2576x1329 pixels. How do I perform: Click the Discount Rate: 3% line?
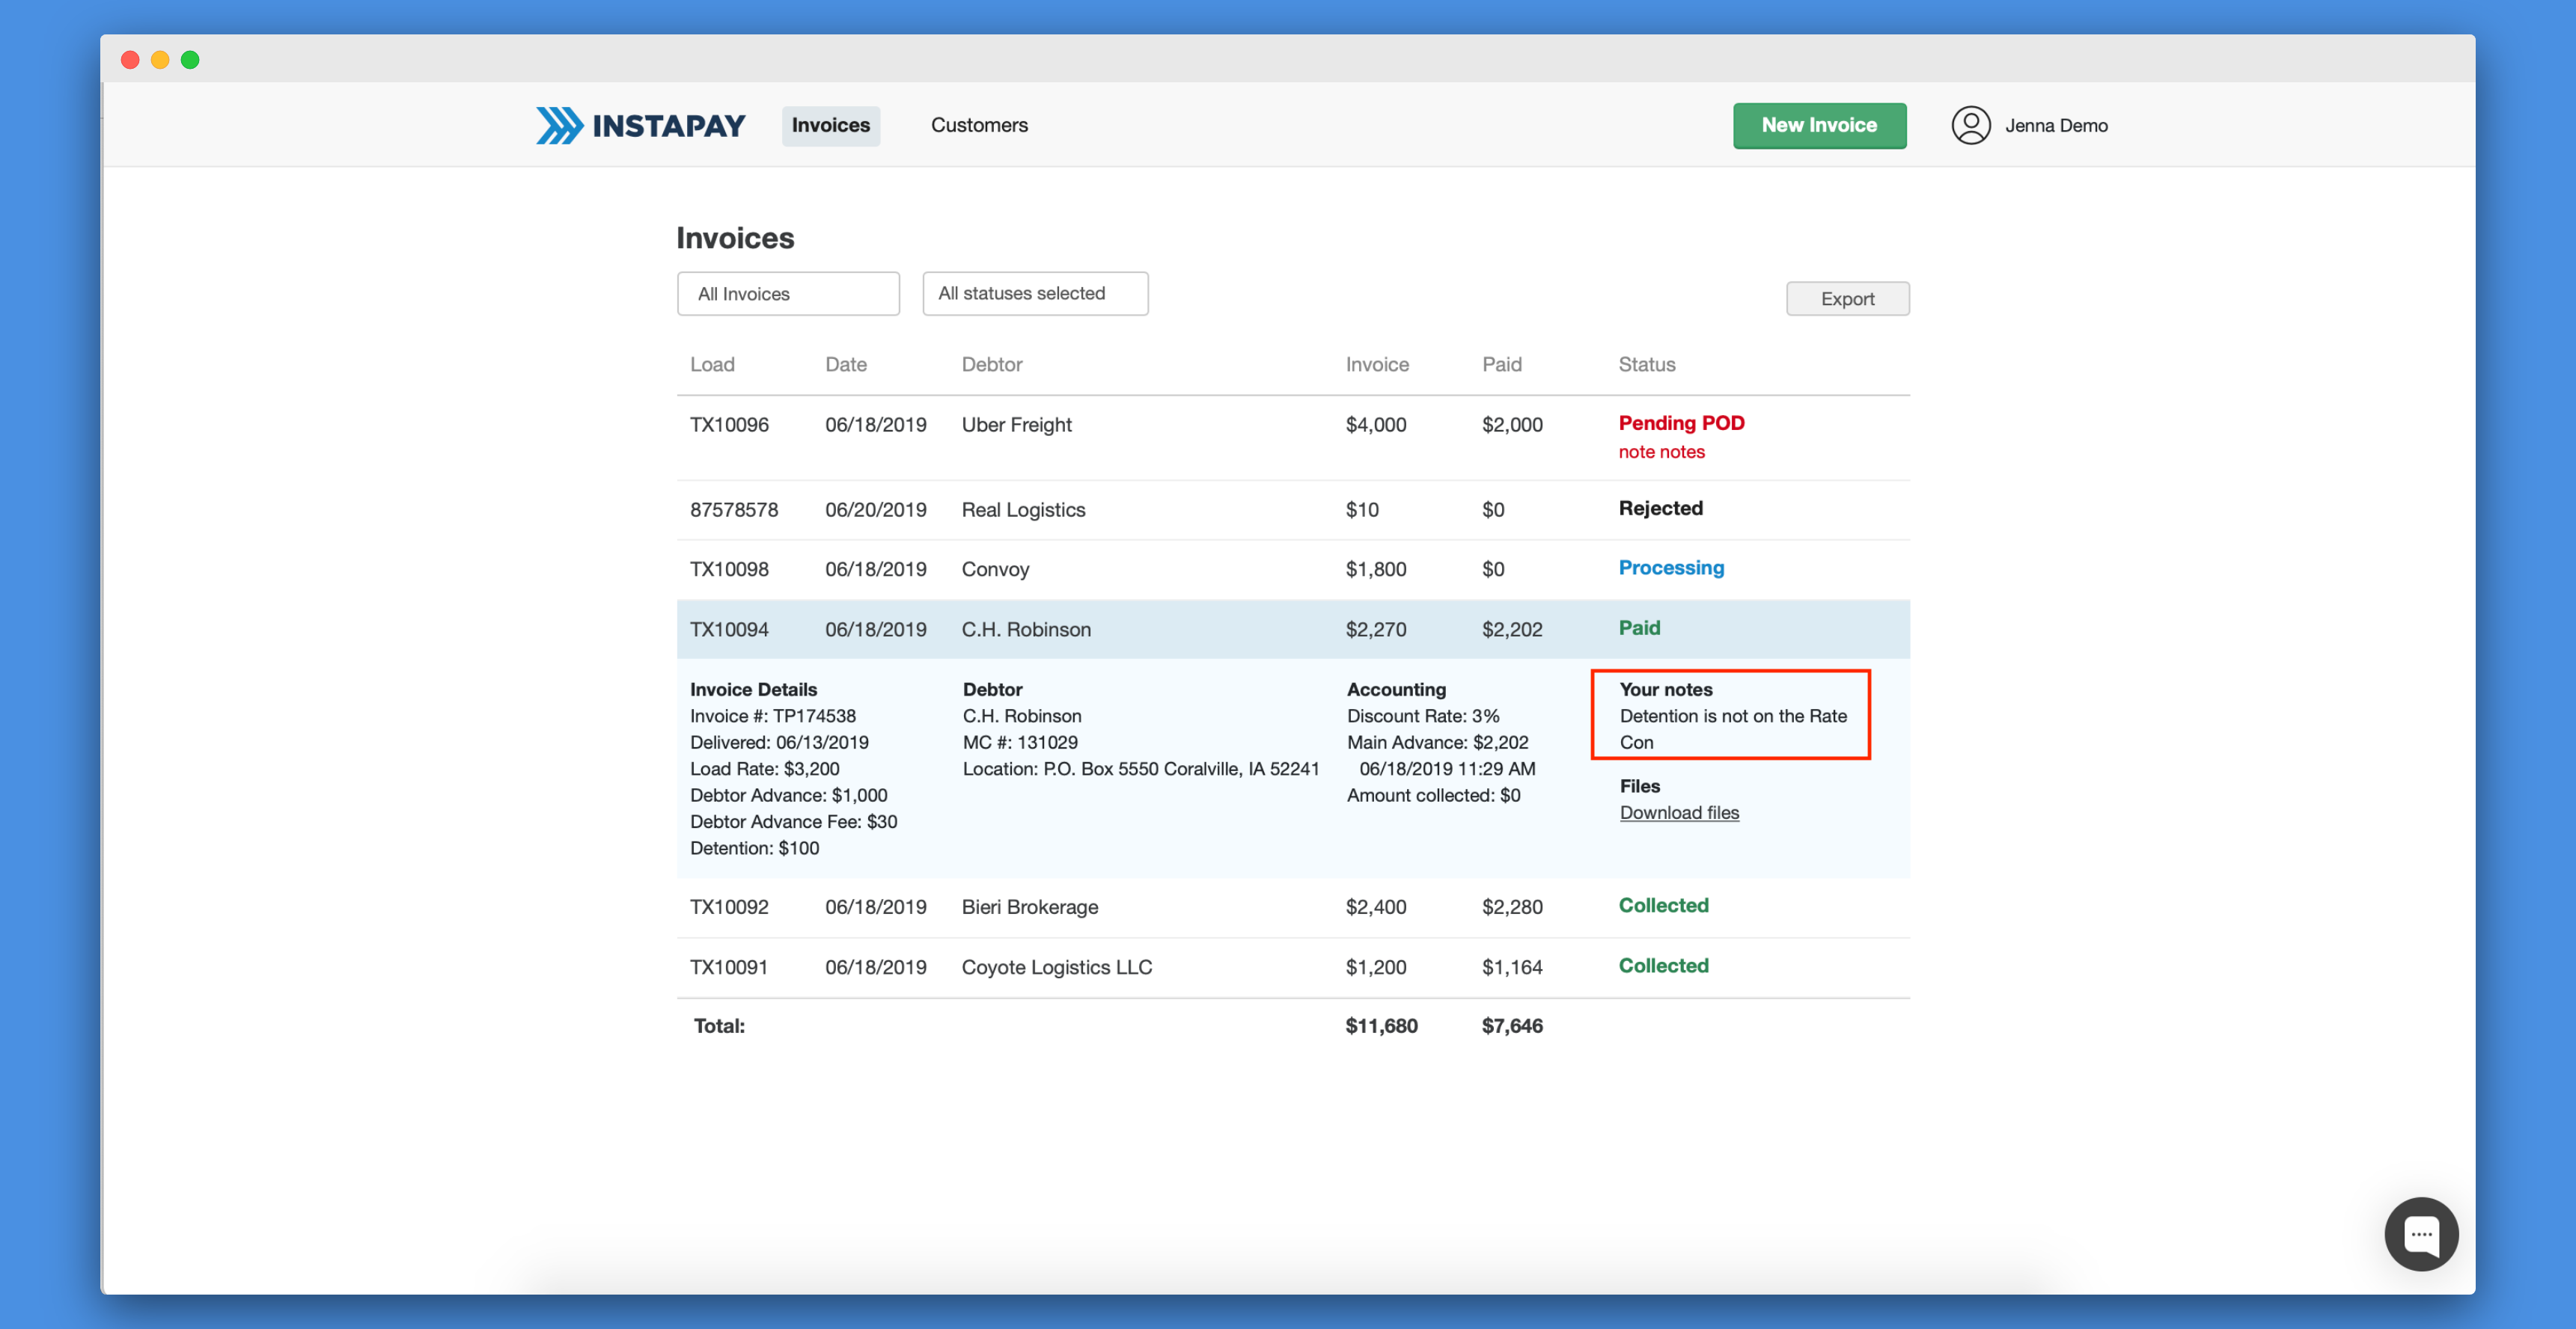click(1422, 716)
